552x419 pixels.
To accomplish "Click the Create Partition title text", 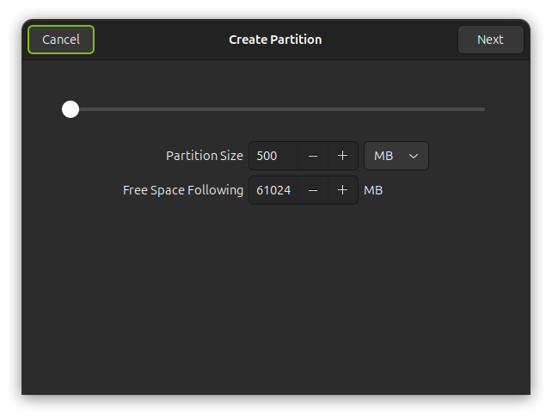I will click(275, 40).
